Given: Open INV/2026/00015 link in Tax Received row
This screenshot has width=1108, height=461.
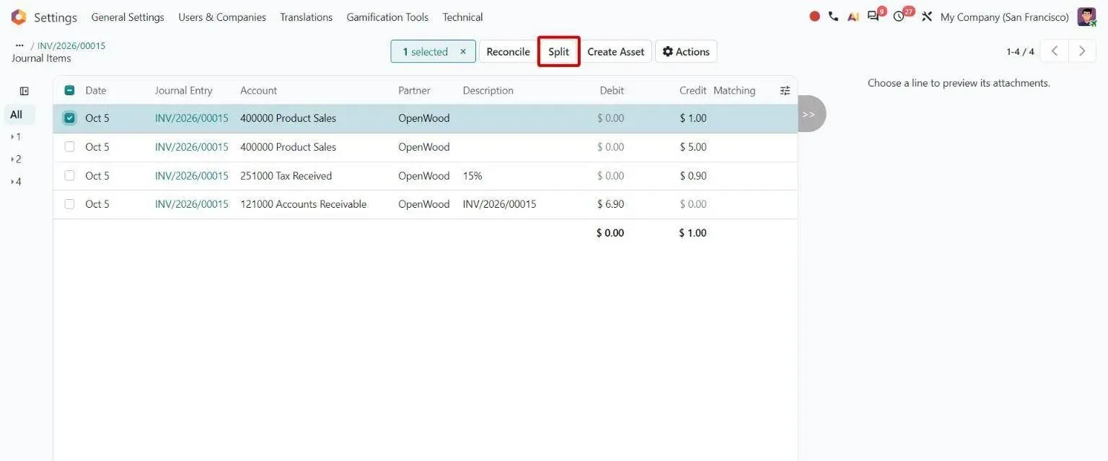Looking at the screenshot, I should pos(191,175).
